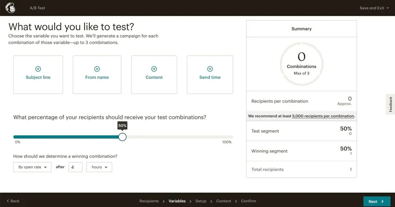This screenshot has width=395, height=207.
Task: Choose the From name variable card
Action: click(x=97, y=75)
